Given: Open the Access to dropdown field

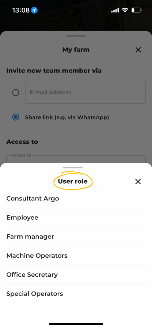Looking at the screenshot, I should (76, 159).
